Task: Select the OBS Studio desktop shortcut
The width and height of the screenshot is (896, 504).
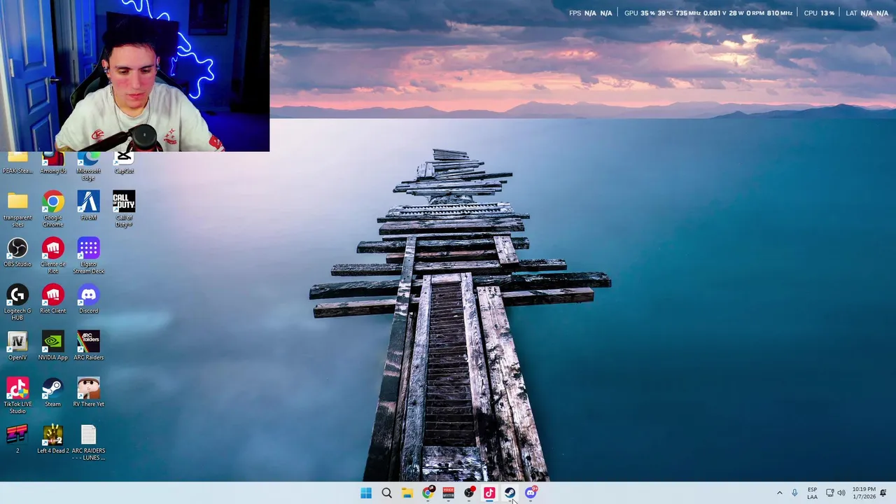Action: tap(17, 253)
